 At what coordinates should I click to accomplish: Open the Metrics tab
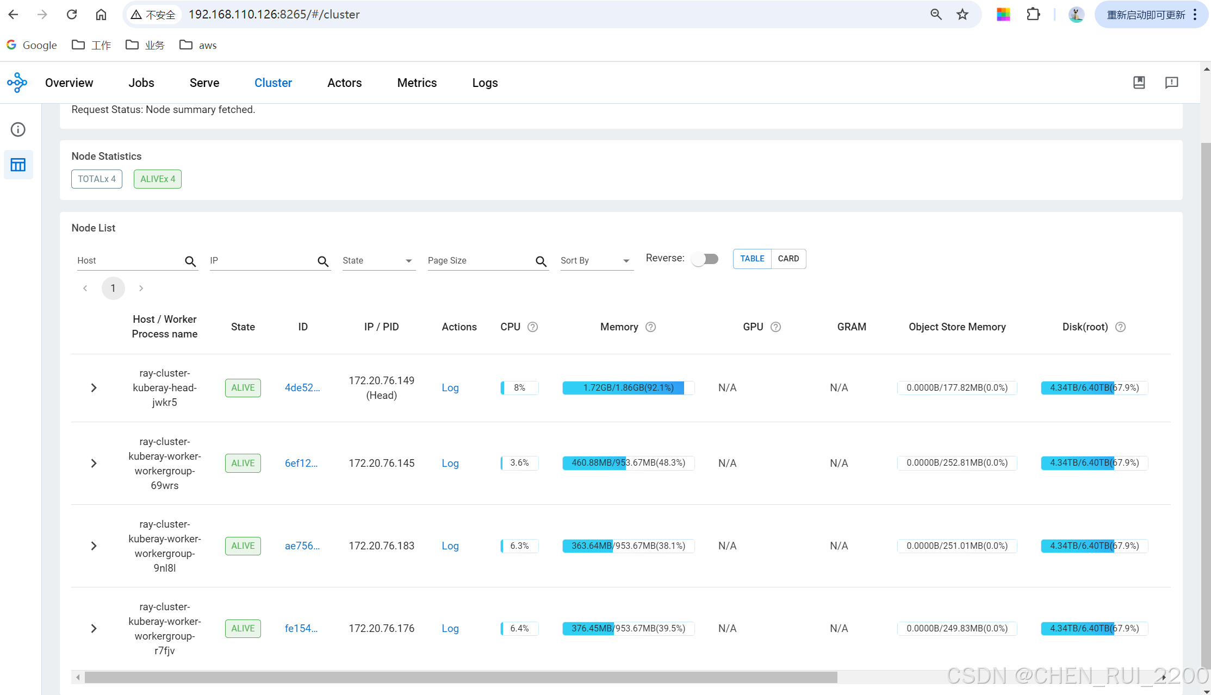click(417, 83)
